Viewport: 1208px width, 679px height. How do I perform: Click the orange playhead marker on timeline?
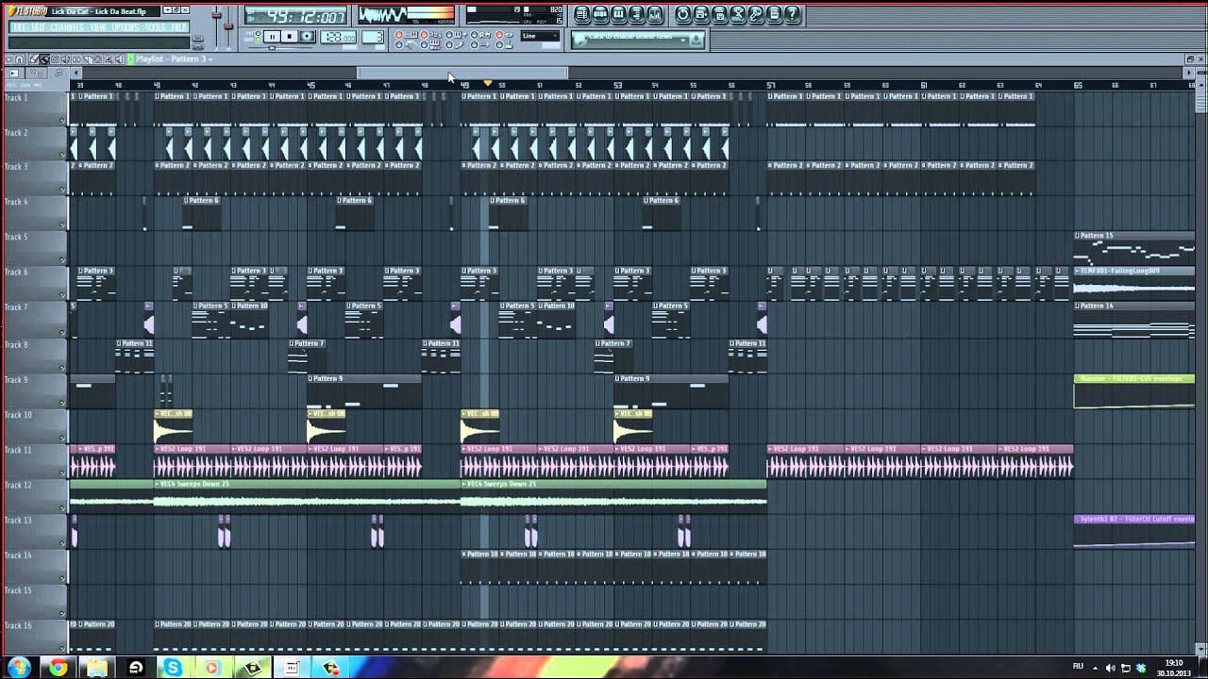[488, 84]
